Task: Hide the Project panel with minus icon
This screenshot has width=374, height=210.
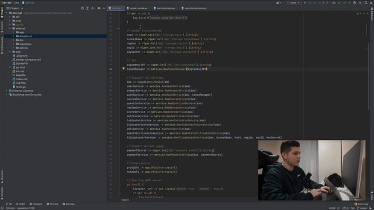Action: click(x=104, y=8)
